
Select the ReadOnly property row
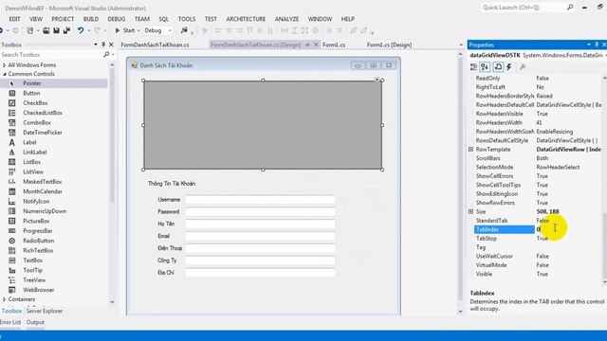(538, 78)
